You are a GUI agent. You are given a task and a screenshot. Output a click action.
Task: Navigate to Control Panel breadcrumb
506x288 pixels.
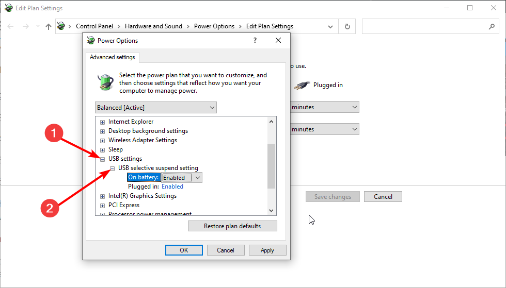[x=94, y=26]
